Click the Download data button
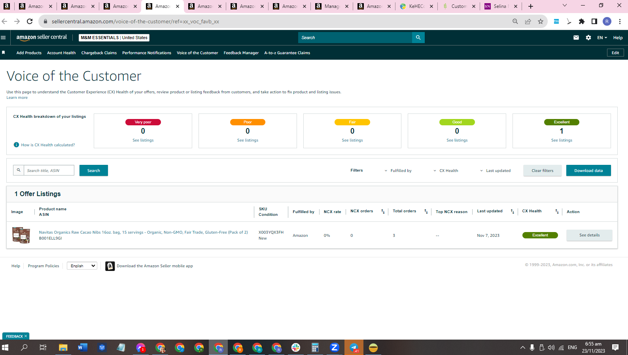This screenshot has width=628, height=355. pos(588,170)
